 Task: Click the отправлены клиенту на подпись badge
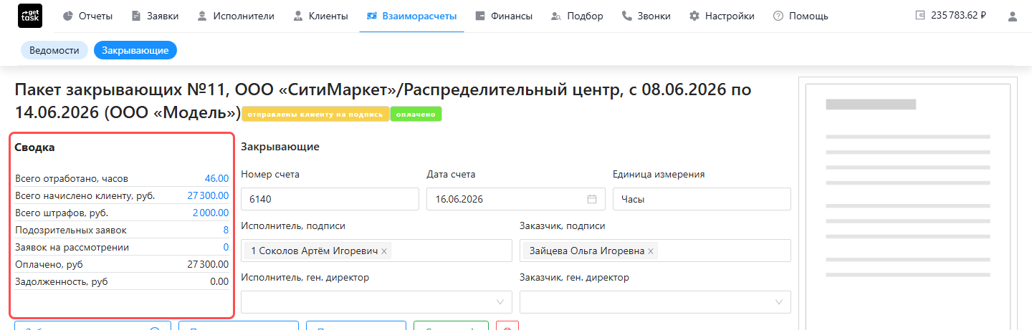point(315,114)
